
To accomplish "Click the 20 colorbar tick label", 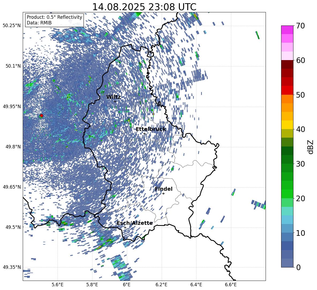I will pyautogui.click(x=300, y=199).
